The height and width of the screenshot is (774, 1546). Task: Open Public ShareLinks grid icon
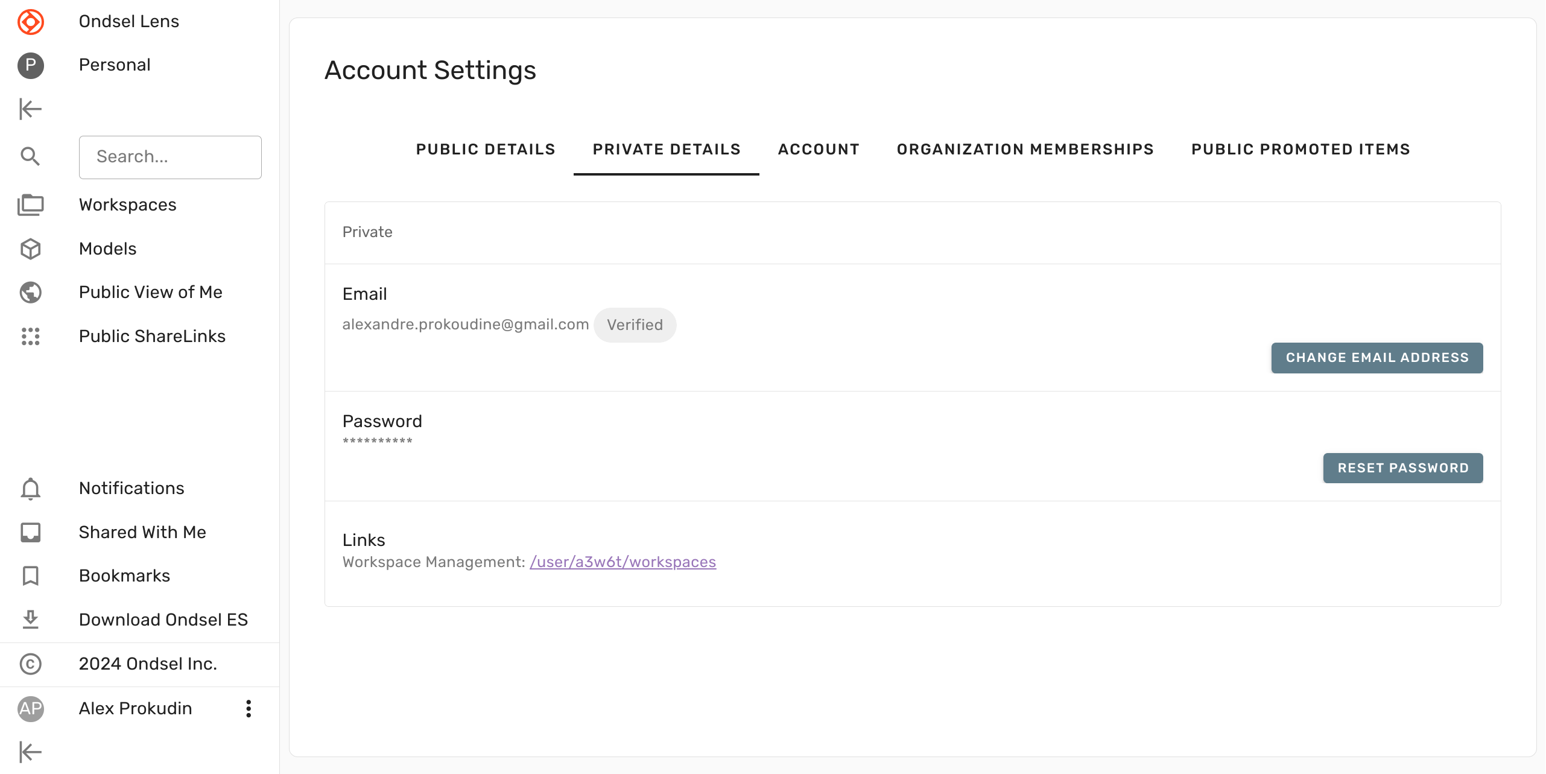(30, 336)
